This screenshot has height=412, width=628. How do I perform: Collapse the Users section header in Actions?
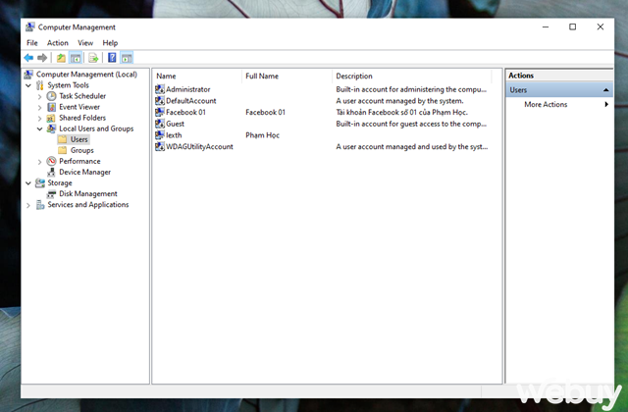pos(607,90)
